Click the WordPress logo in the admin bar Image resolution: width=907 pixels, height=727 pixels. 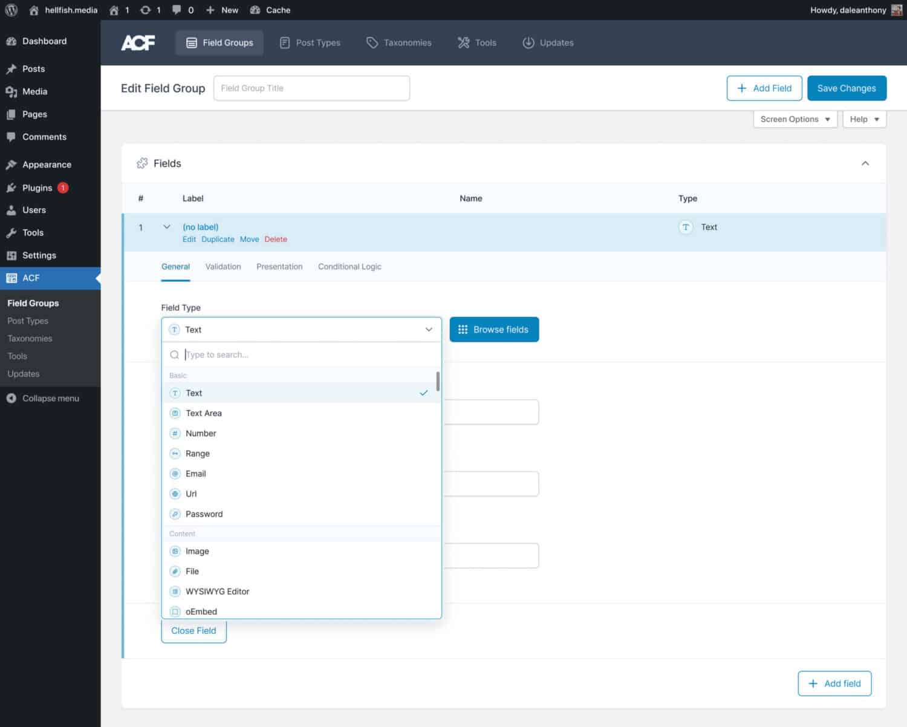pos(10,10)
